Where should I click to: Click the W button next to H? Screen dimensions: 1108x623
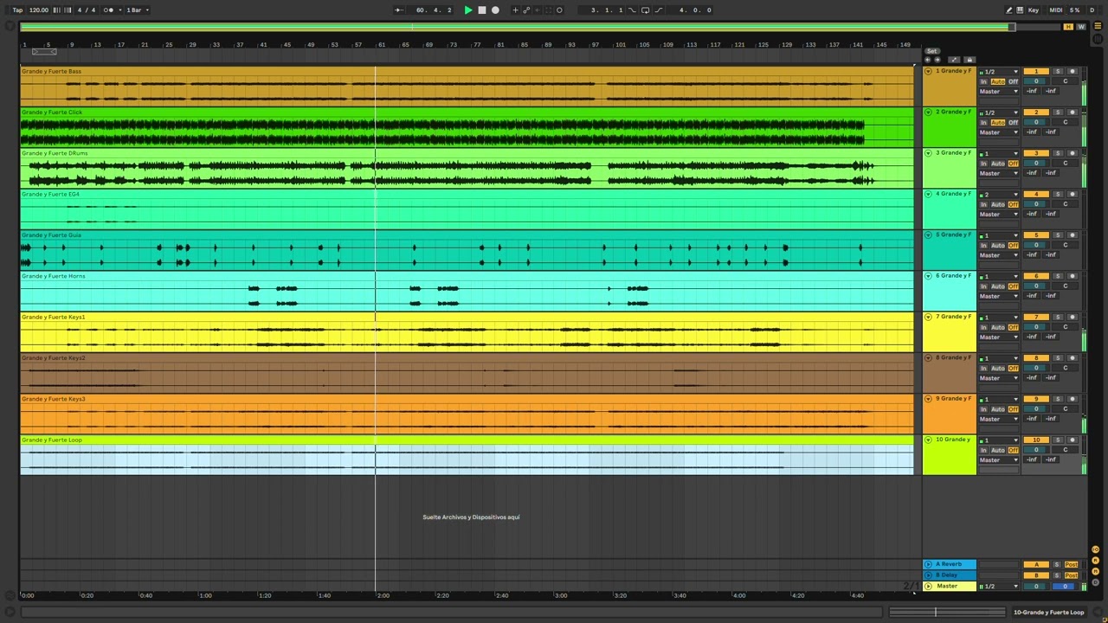(x=1080, y=27)
